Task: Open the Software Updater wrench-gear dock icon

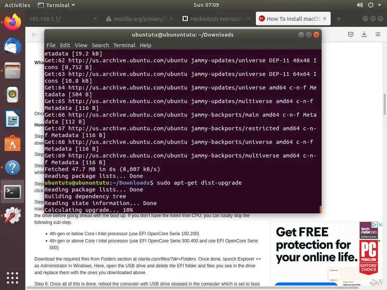Action: click(12, 215)
